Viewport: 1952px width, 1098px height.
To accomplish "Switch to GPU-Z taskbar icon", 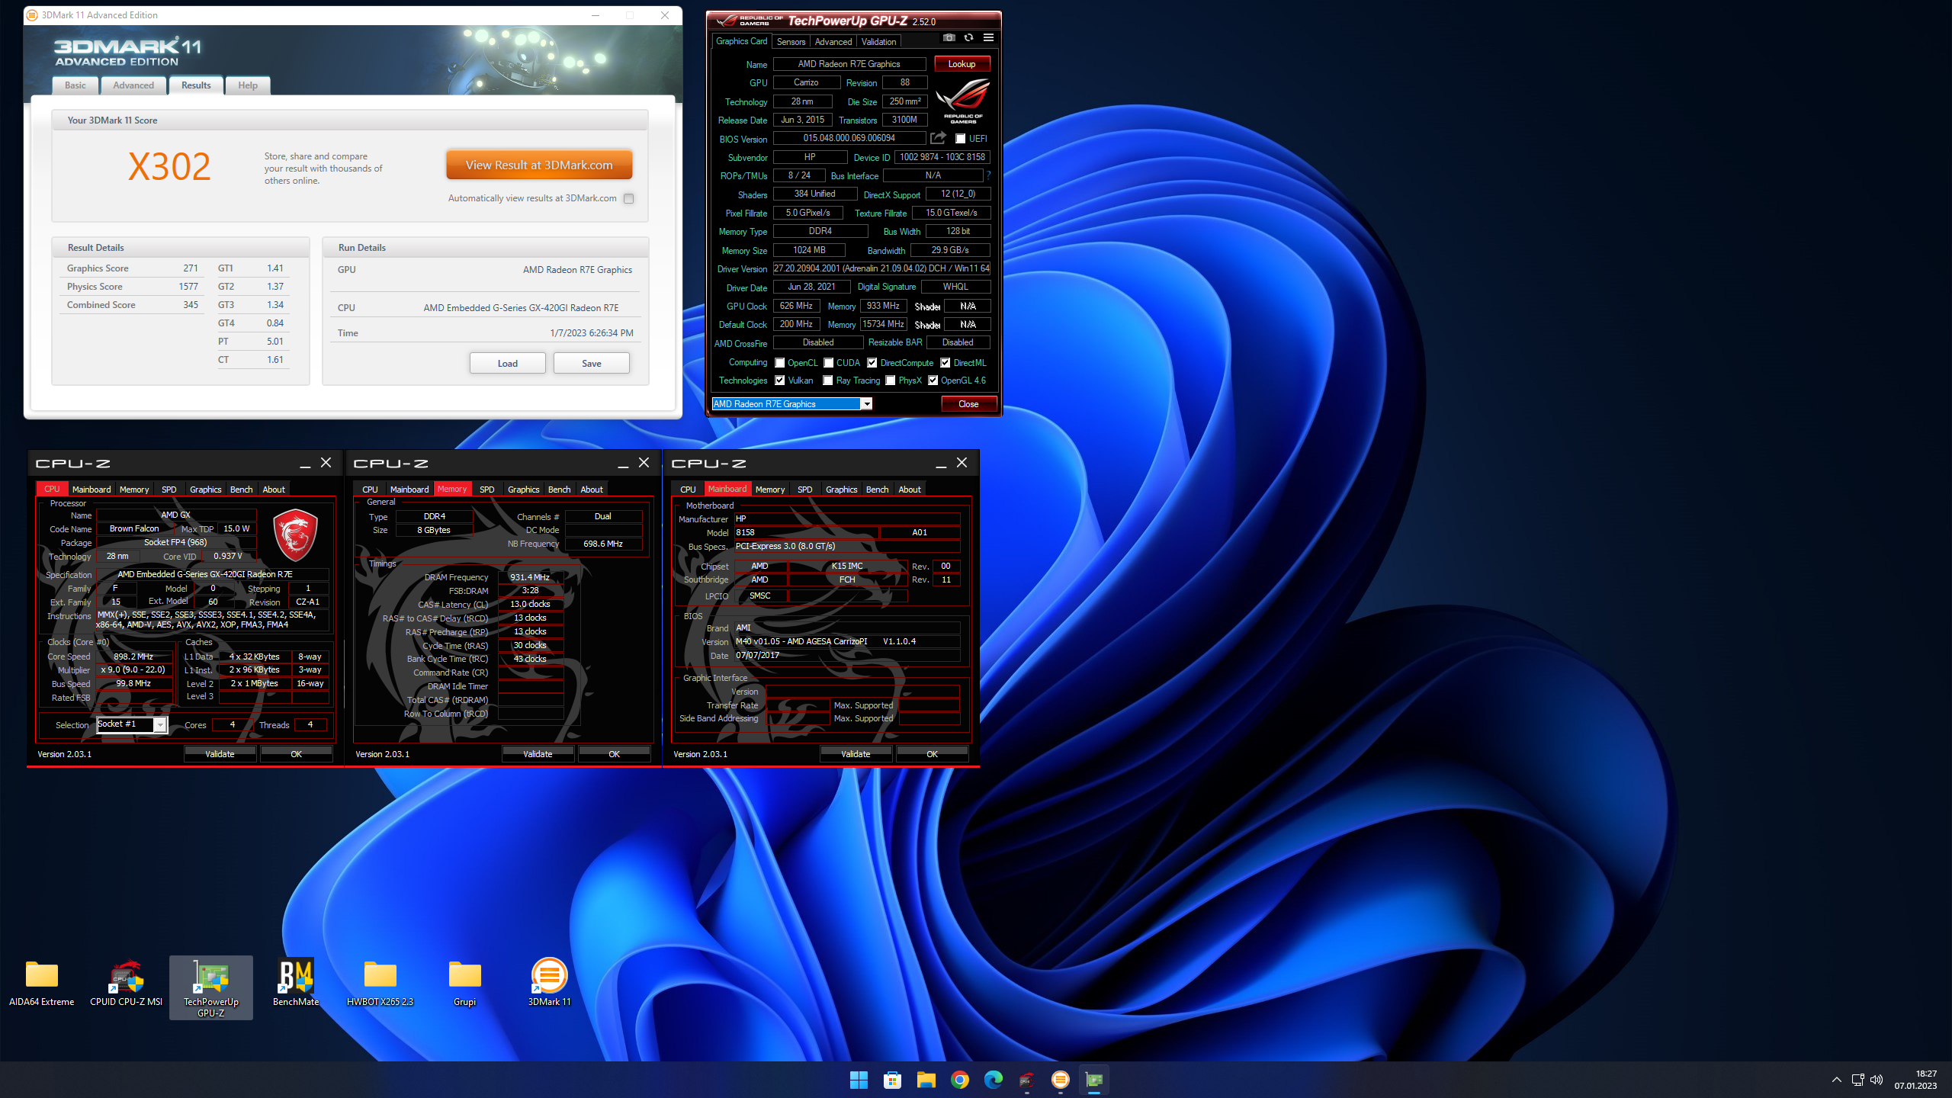I will coord(1093,1080).
